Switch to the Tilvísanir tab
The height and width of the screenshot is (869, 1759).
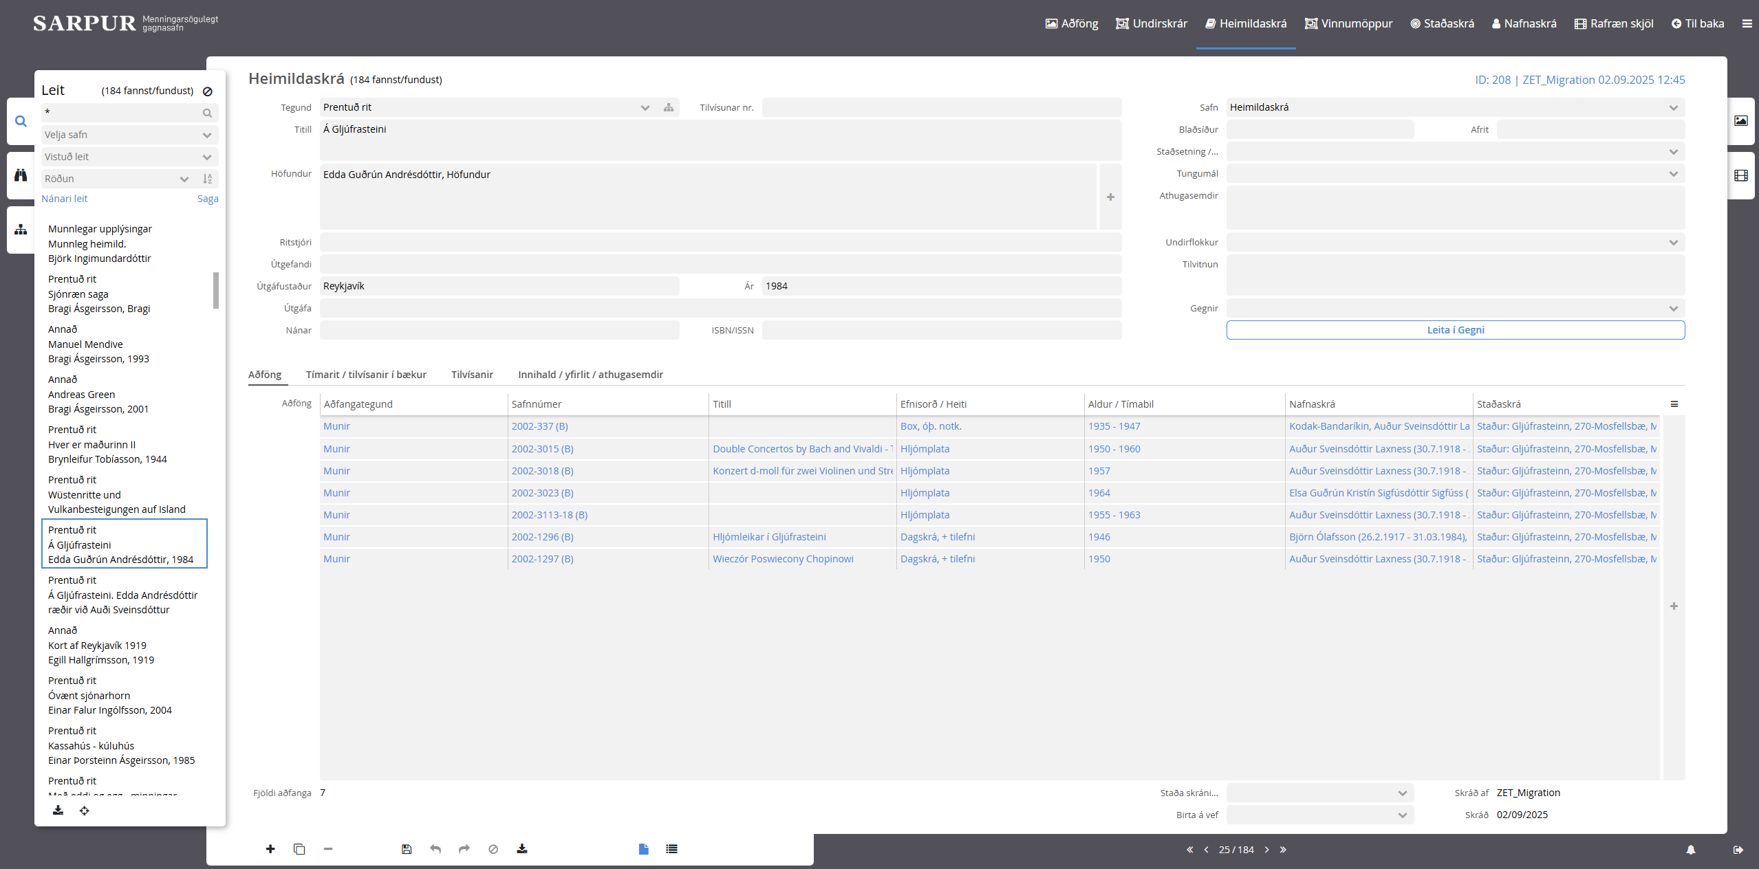[472, 375]
